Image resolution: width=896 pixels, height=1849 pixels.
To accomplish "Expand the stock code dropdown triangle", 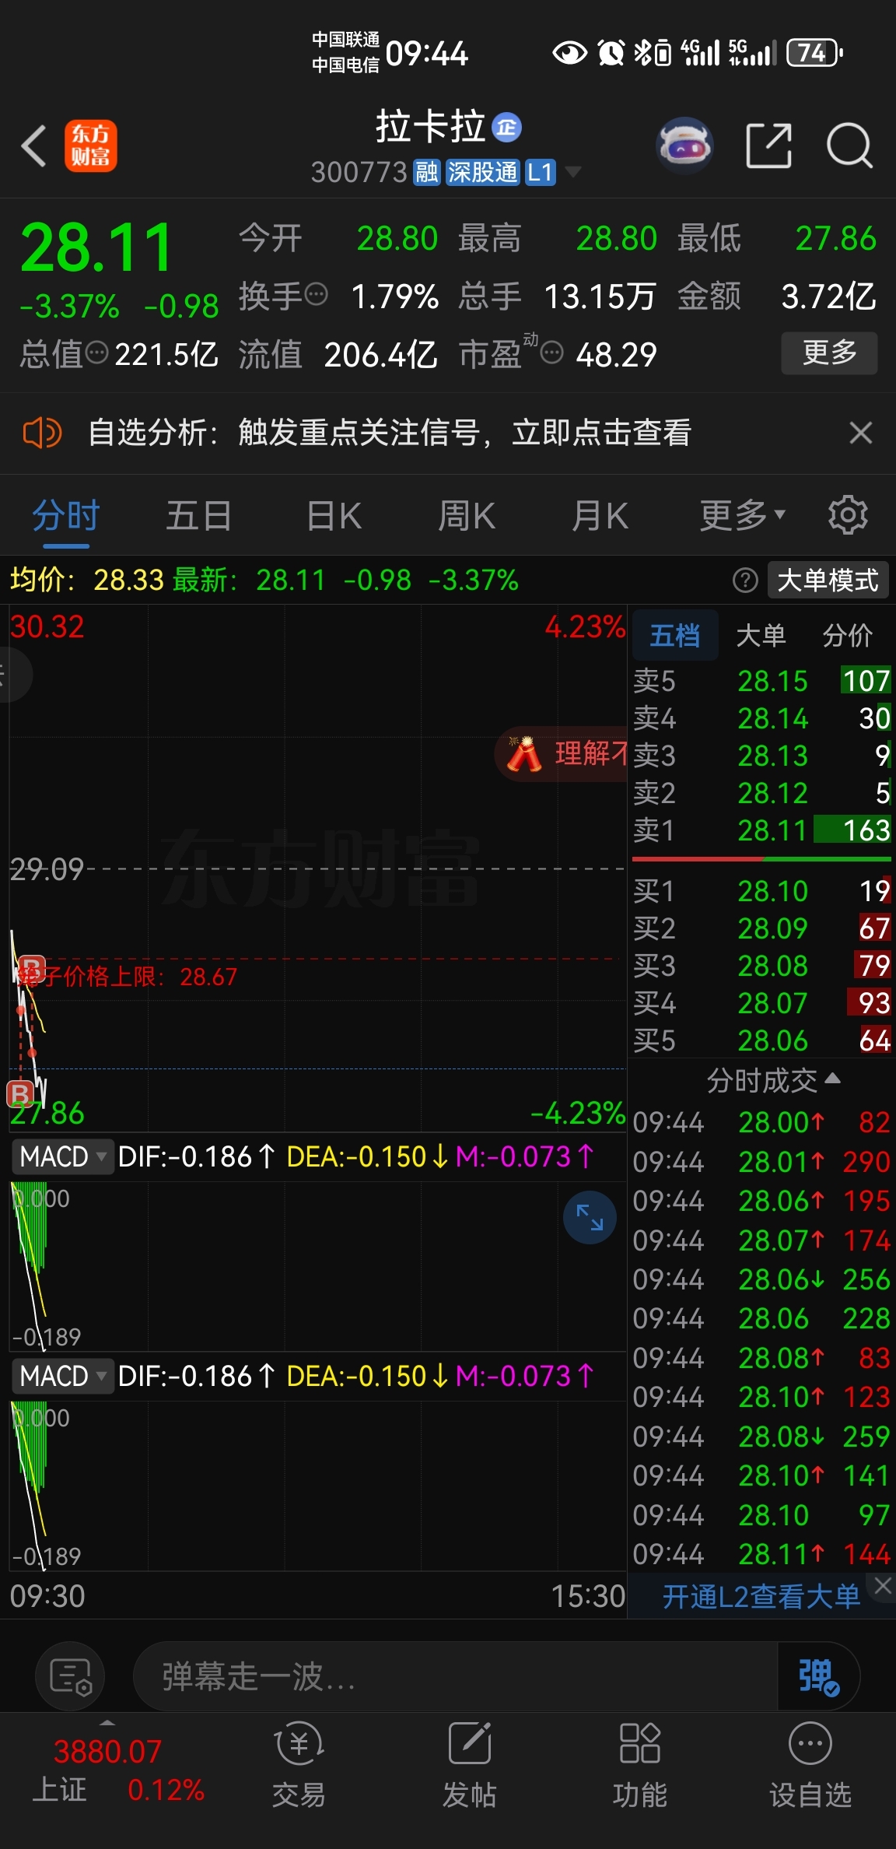I will (573, 172).
